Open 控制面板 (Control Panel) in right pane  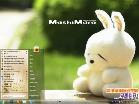[x=33, y=79]
